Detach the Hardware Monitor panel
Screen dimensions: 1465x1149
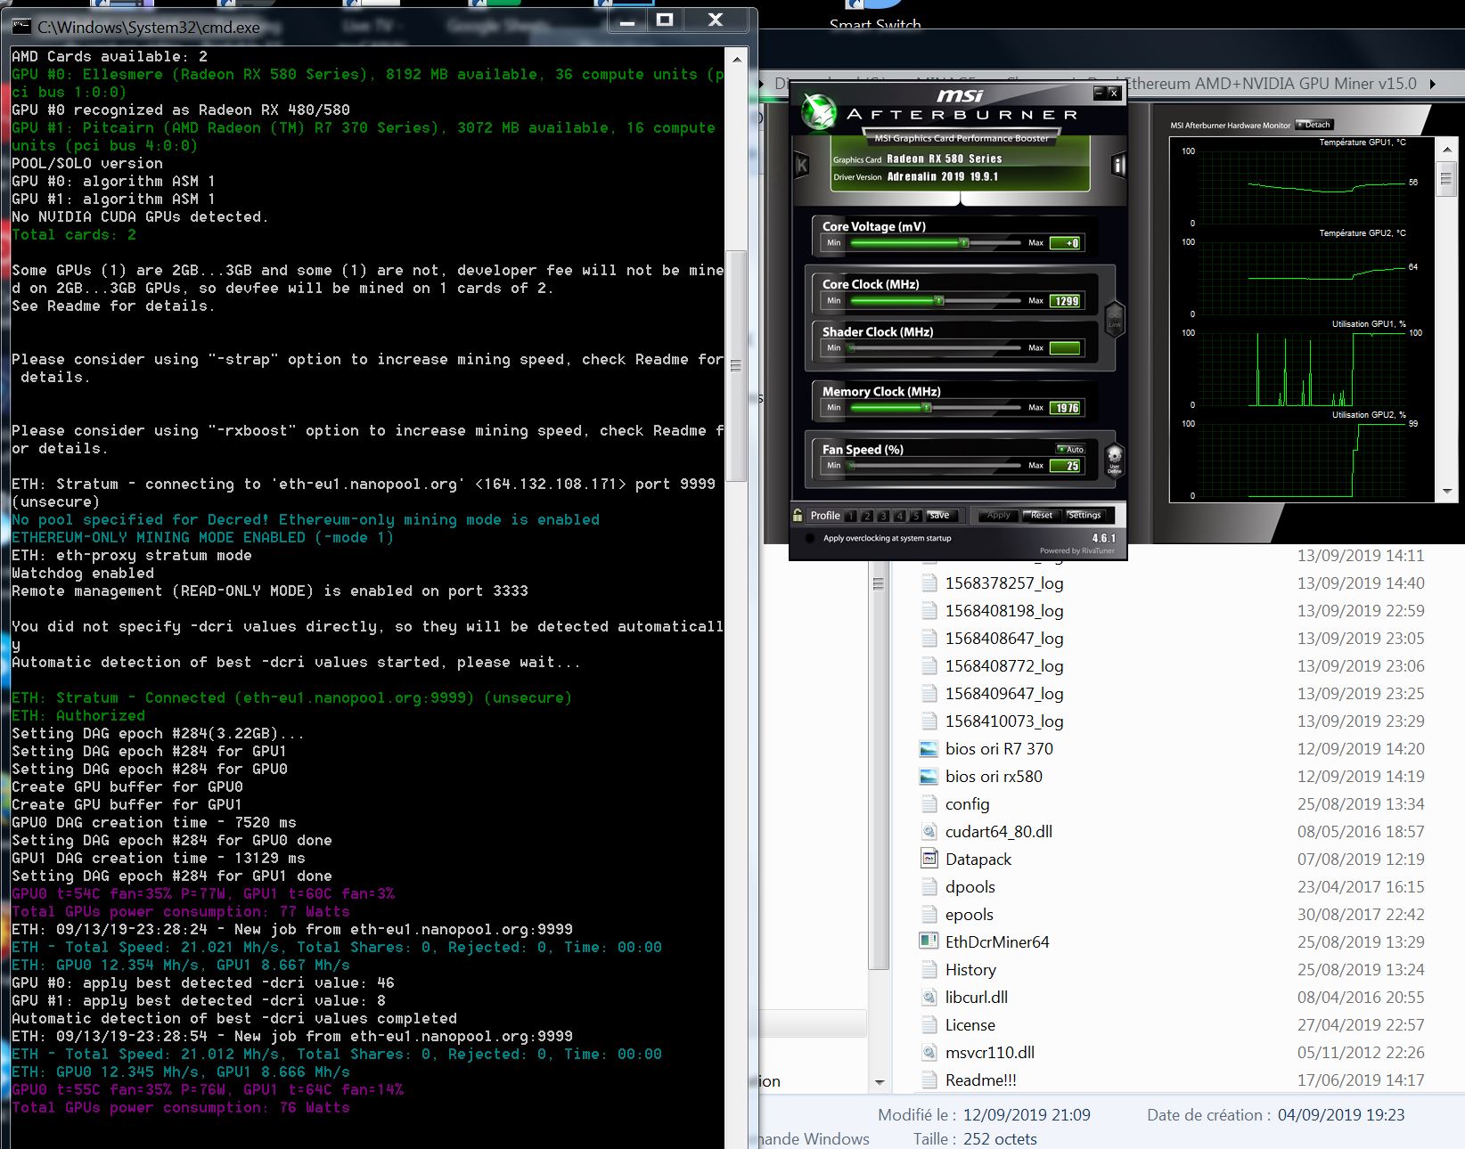(x=1314, y=125)
